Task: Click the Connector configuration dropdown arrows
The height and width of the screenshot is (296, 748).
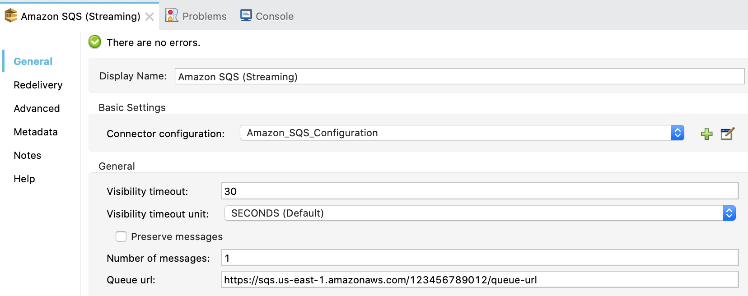Action: click(677, 133)
